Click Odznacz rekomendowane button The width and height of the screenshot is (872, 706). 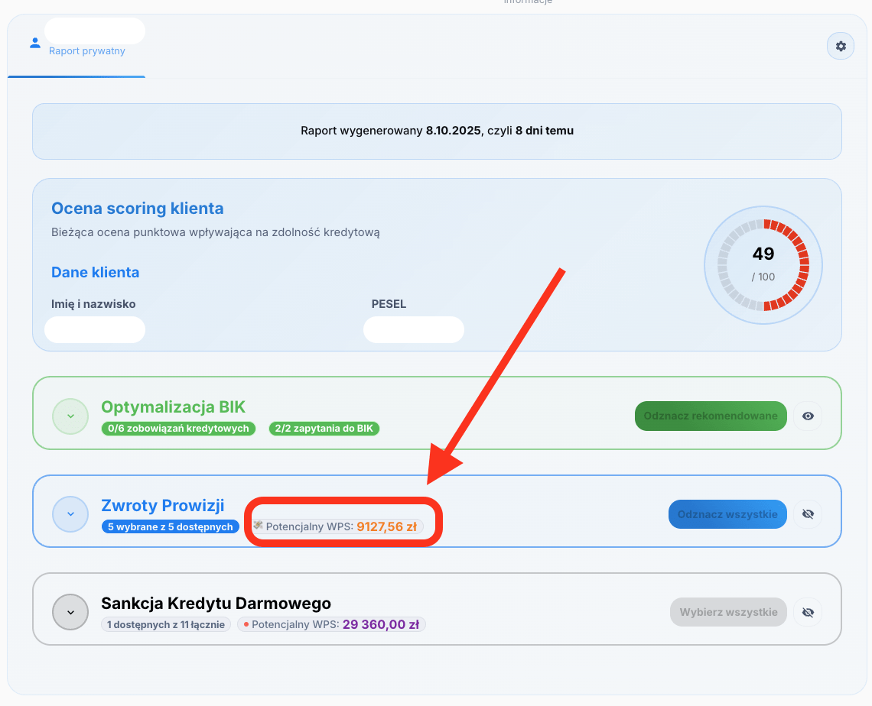(x=711, y=416)
